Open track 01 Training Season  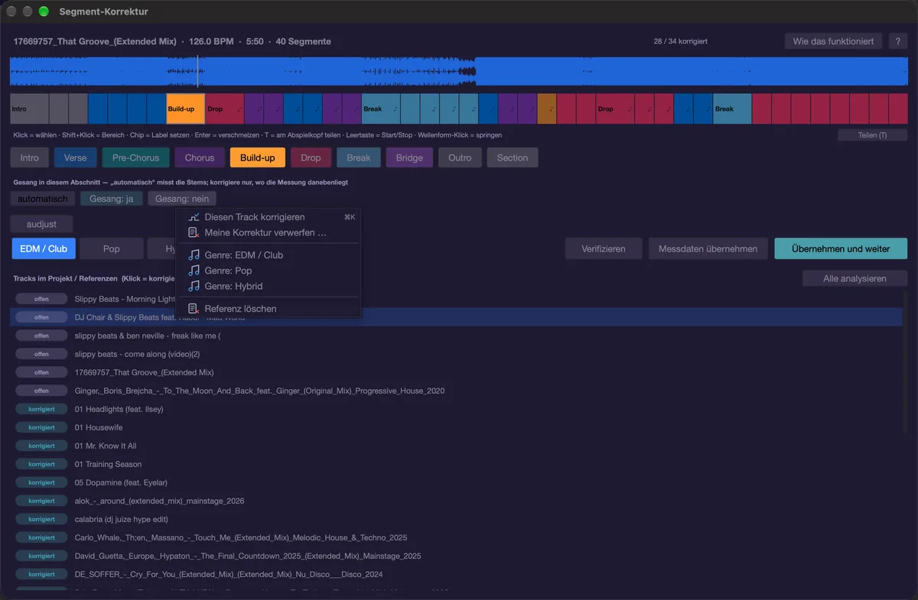(x=108, y=464)
